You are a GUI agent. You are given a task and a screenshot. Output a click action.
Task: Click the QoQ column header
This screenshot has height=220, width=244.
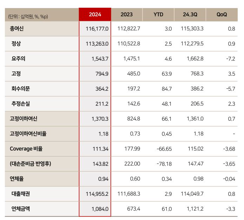tap(222, 14)
